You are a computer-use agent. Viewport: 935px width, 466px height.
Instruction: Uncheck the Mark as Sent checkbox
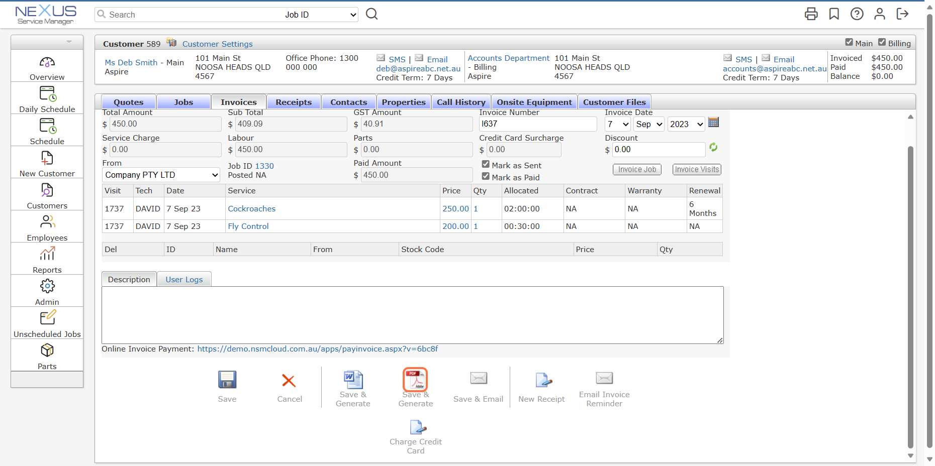[486, 164]
